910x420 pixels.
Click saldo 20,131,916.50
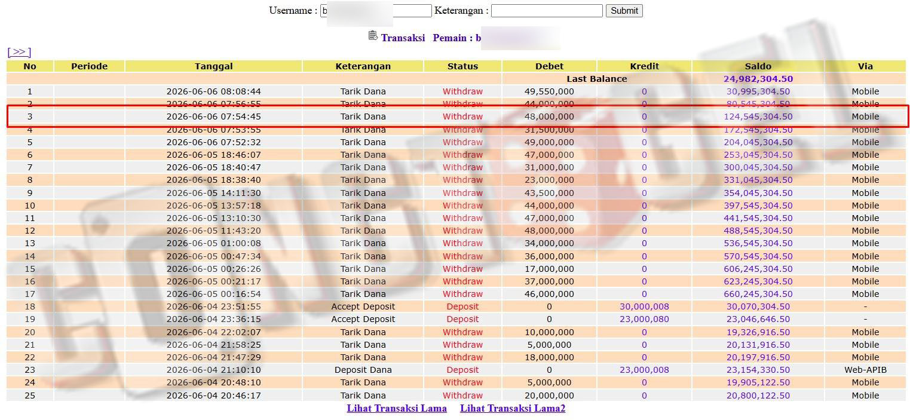[758, 345]
